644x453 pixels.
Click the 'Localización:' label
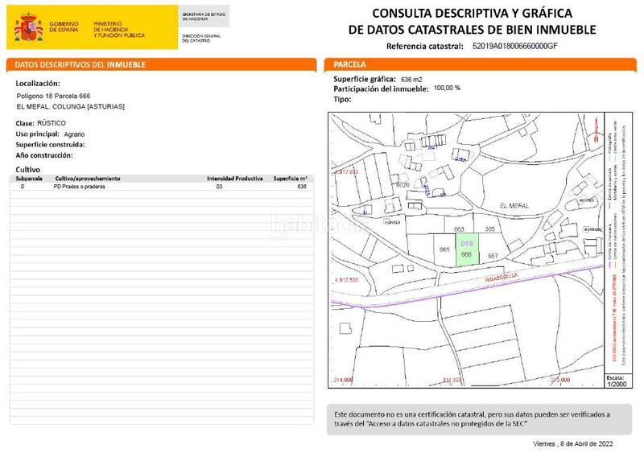38,84
